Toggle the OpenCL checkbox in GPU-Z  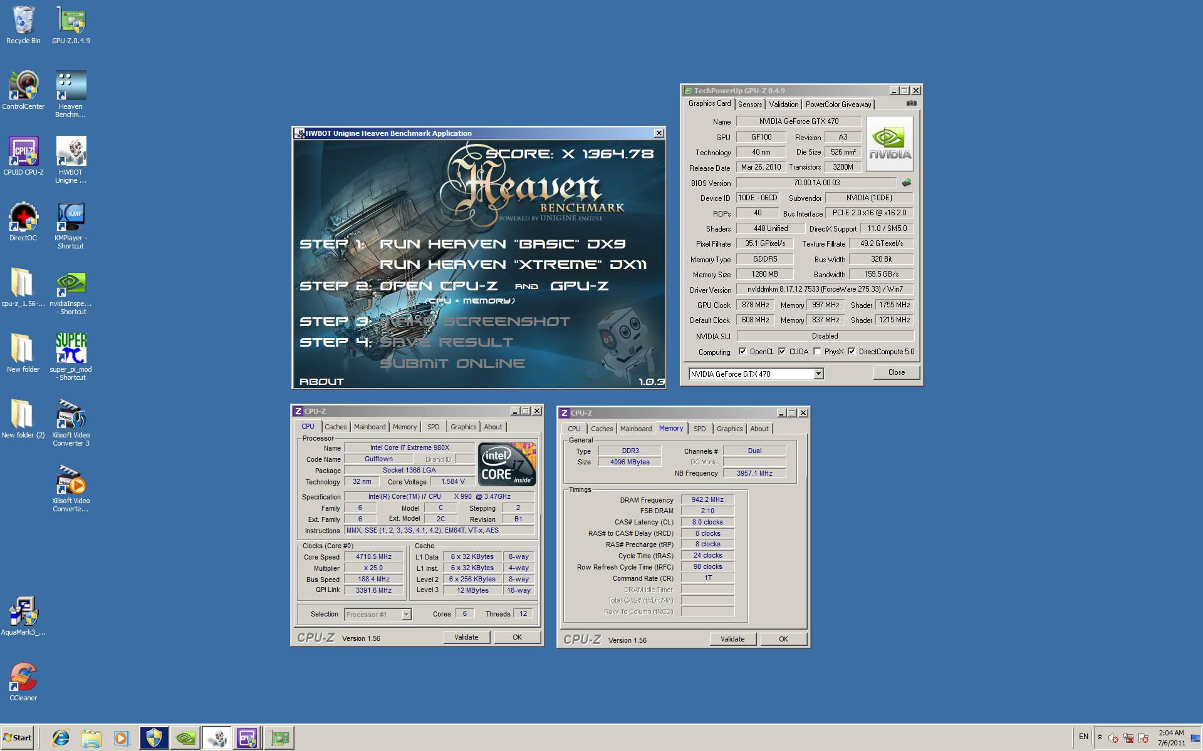pos(742,352)
